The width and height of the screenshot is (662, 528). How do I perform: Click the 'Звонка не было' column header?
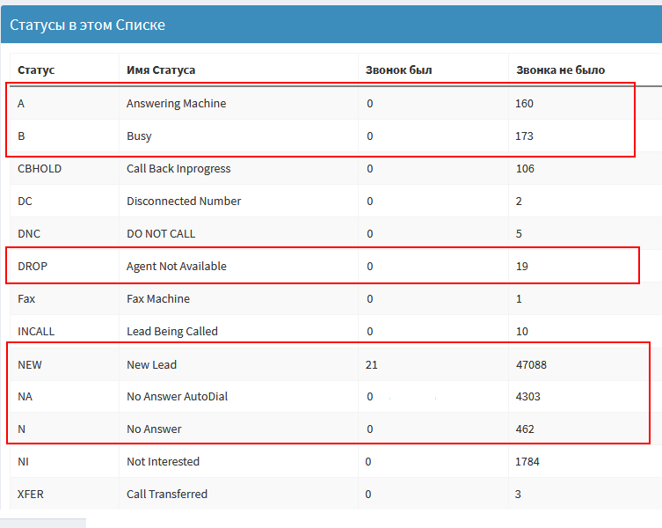coord(560,70)
